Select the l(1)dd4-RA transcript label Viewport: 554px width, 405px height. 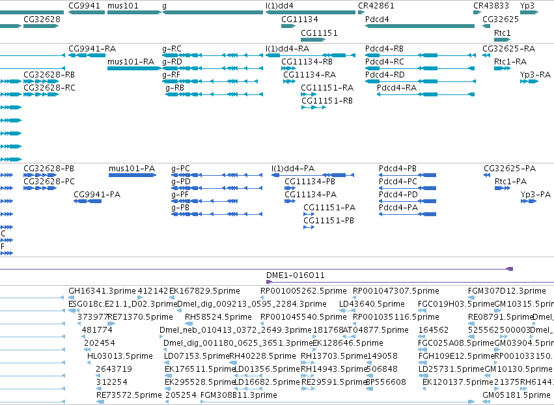288,48
